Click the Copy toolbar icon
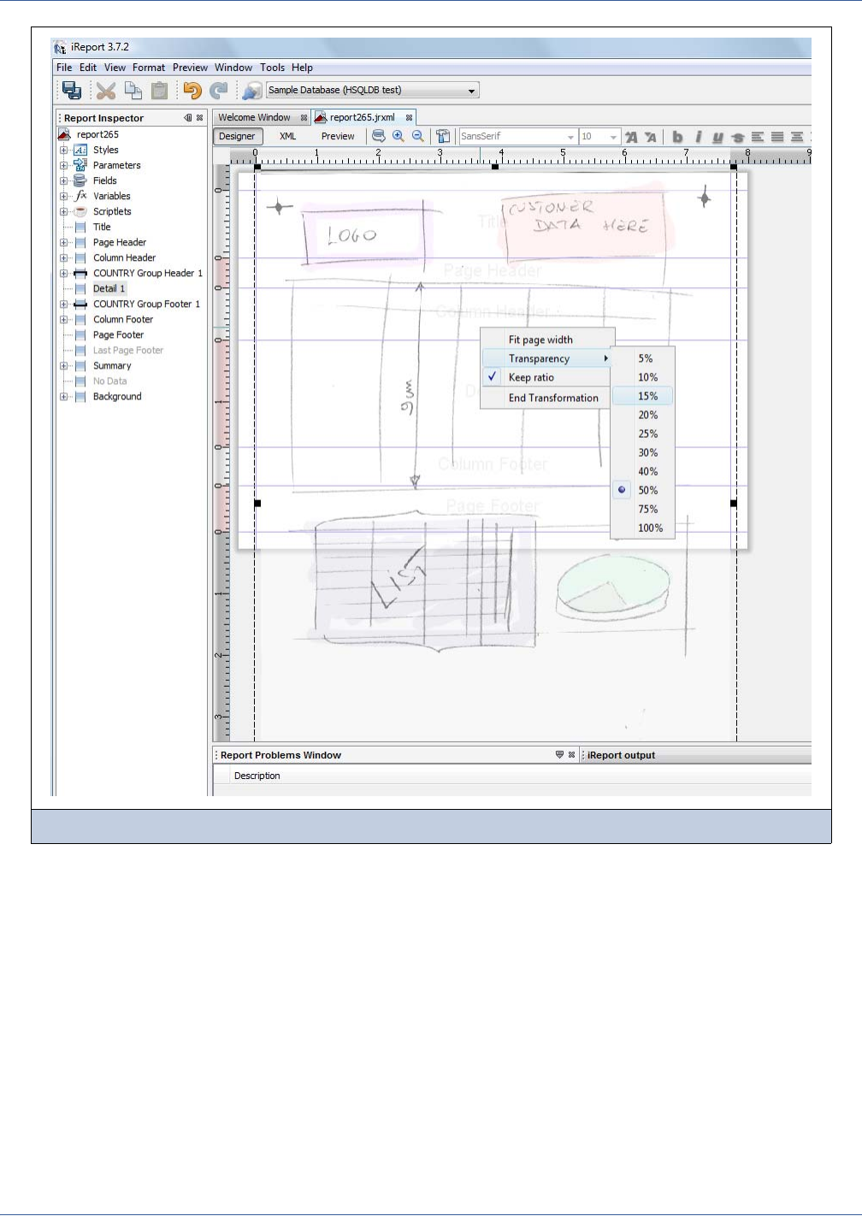This screenshot has width=862, height=1216. [x=133, y=91]
